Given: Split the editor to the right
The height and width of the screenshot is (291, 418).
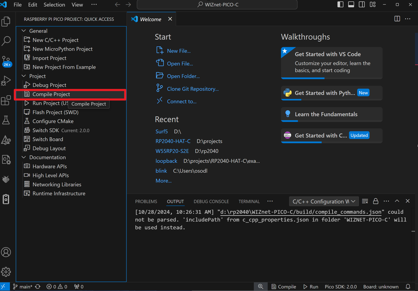Looking at the screenshot, I should (x=397, y=19).
